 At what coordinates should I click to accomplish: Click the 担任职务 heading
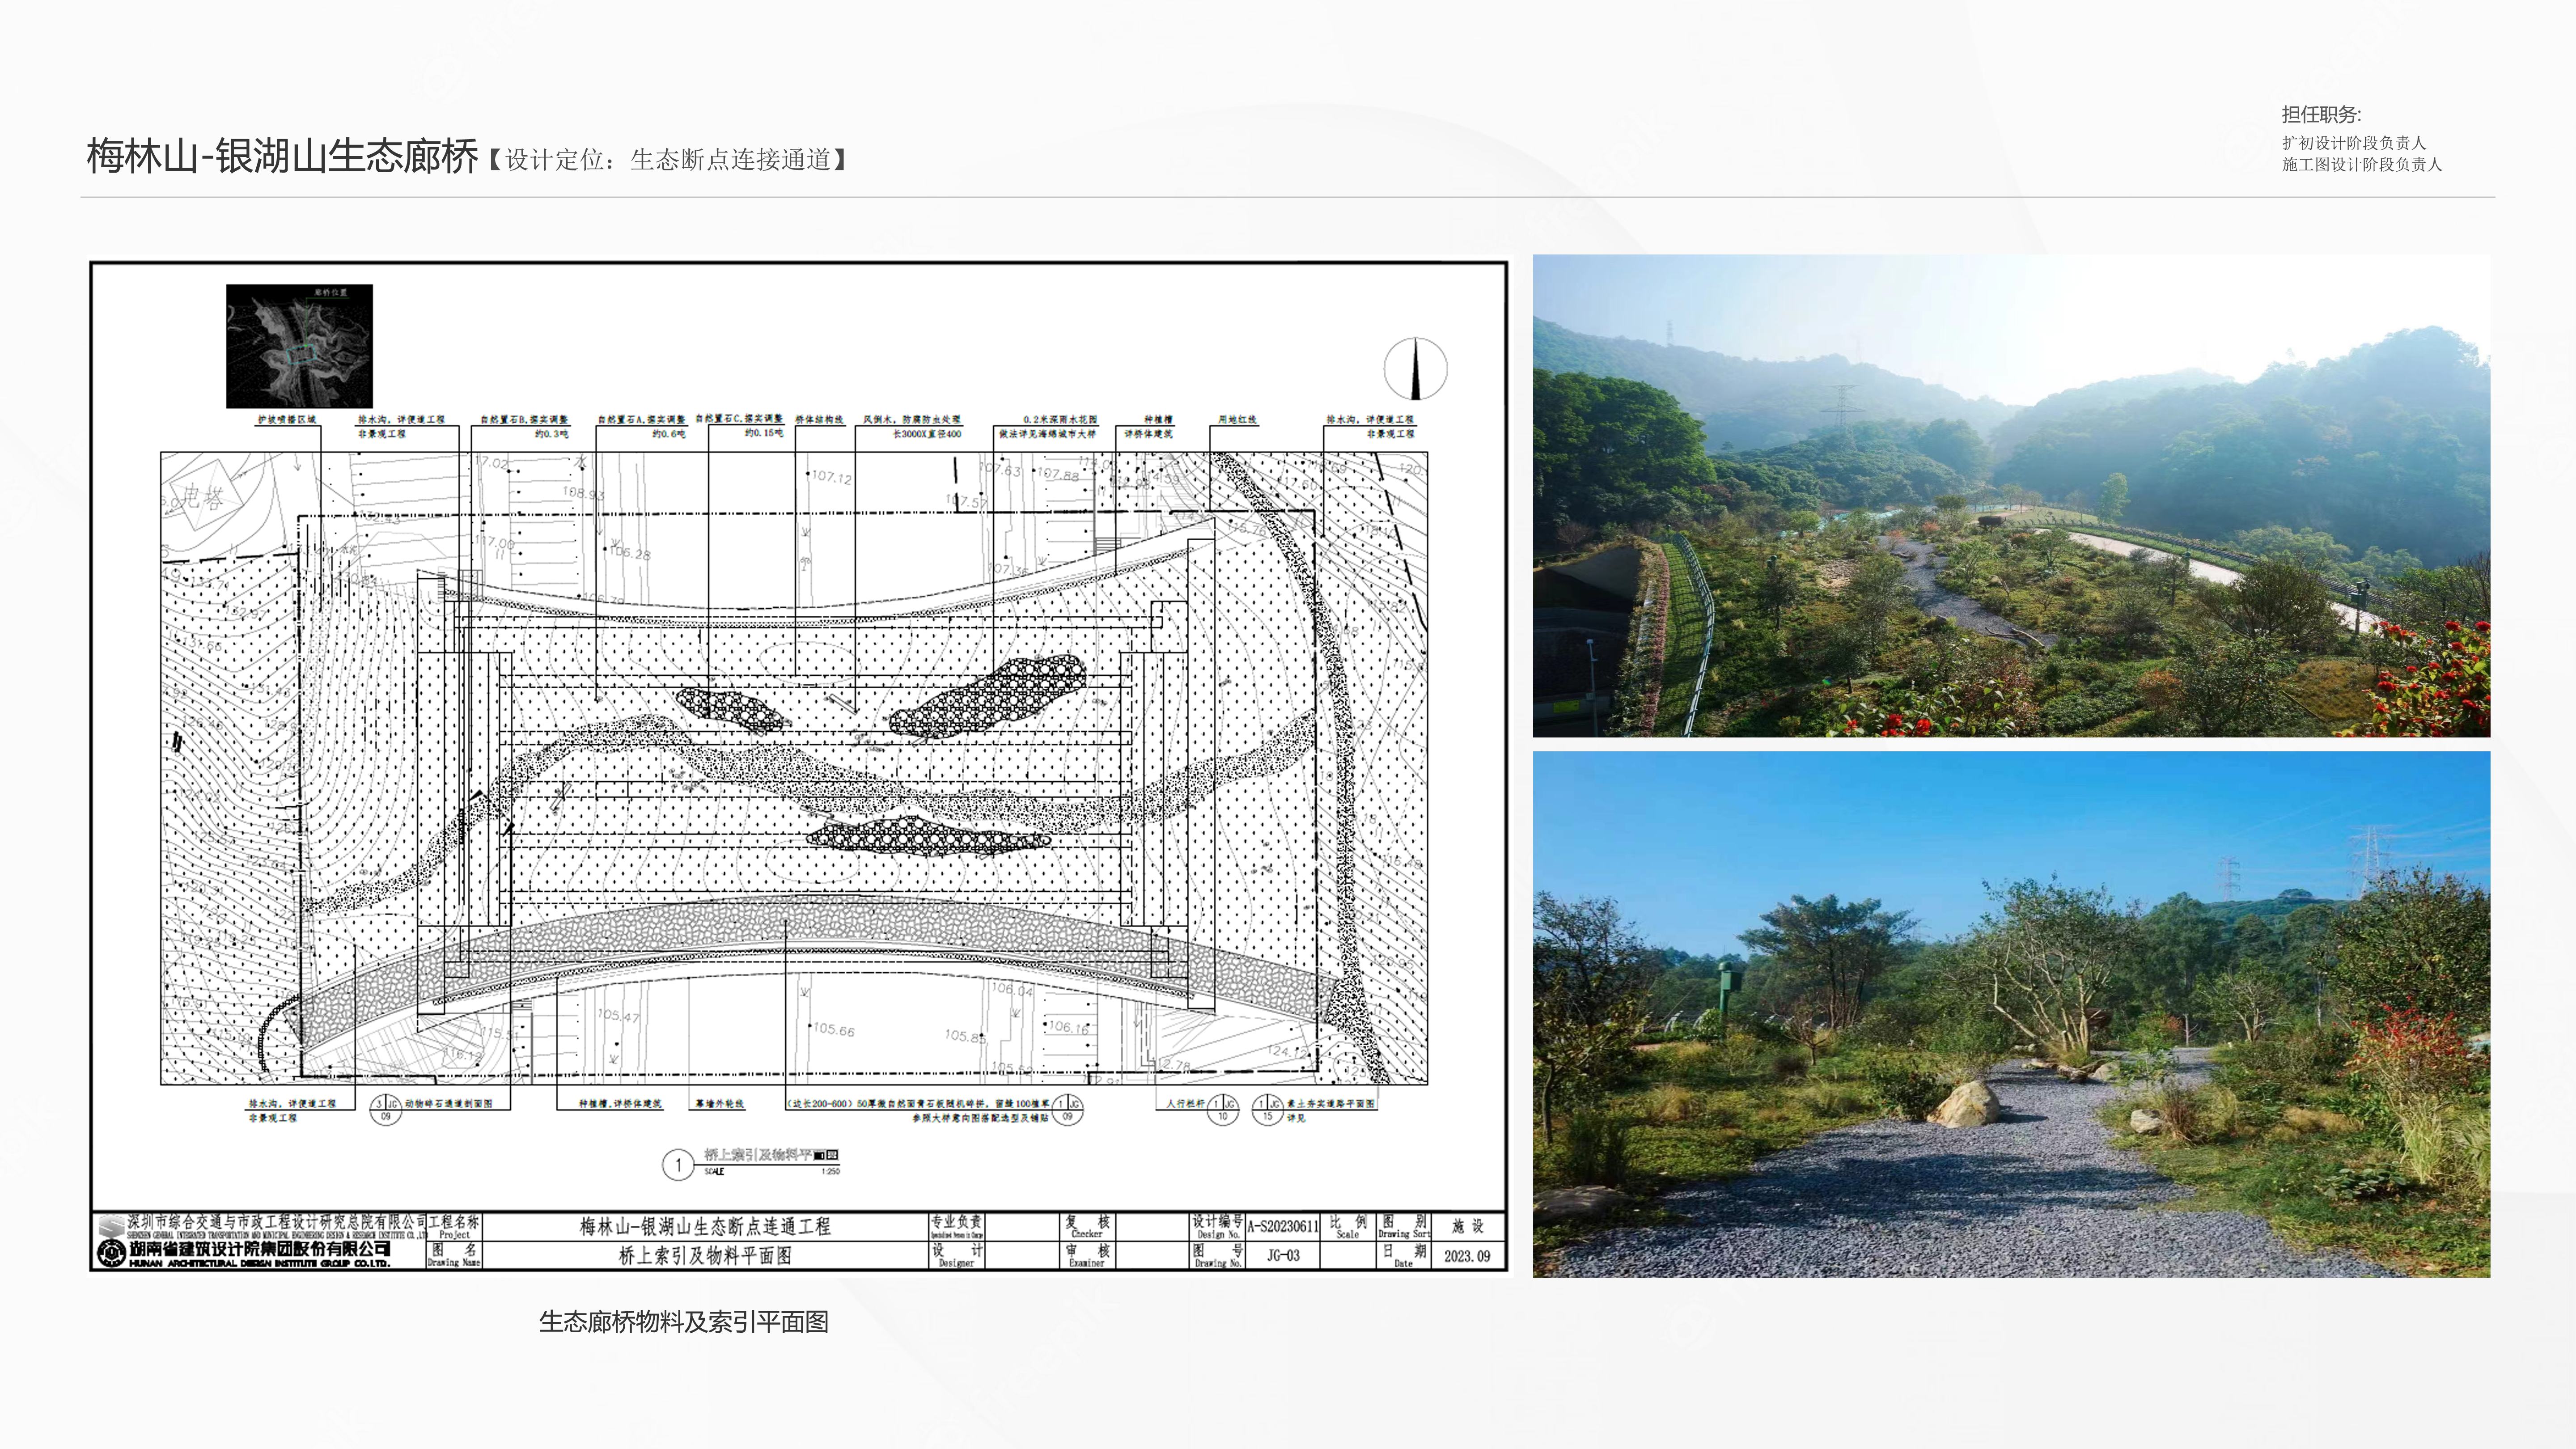coord(2321,115)
